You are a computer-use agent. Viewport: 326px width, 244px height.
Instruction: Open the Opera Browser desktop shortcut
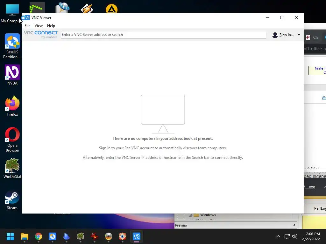pyautogui.click(x=12, y=139)
